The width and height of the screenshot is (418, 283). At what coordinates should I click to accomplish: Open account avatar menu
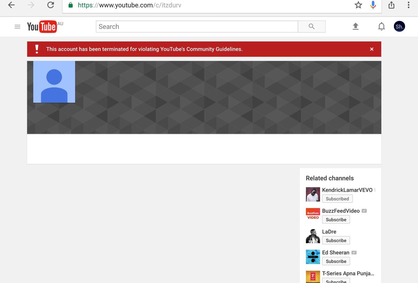399,26
